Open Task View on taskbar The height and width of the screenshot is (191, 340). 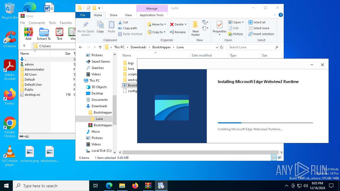pyautogui.click(x=96, y=186)
